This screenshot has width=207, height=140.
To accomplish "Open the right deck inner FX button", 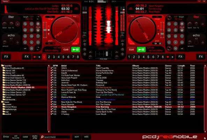I will pyautogui.click(x=180, y=57).
